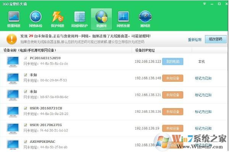Edit name of 未知 device at 192.168.138.148
Screen dimensions: 229x152
[26, 75]
